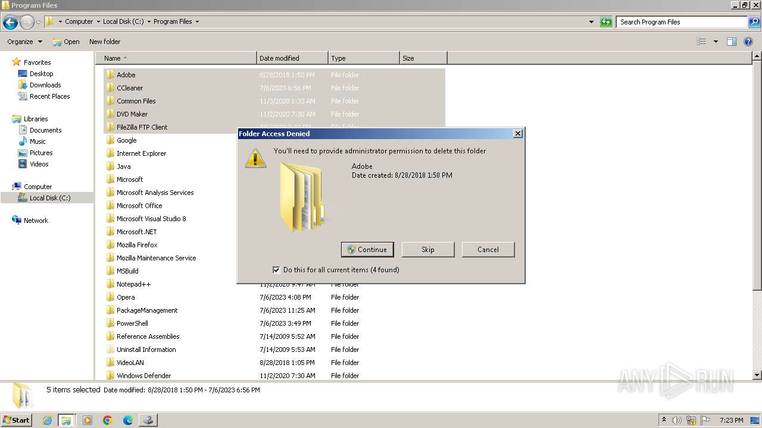This screenshot has height=428, width=762.
Task: Click Skip in the dialog
Action: (428, 250)
